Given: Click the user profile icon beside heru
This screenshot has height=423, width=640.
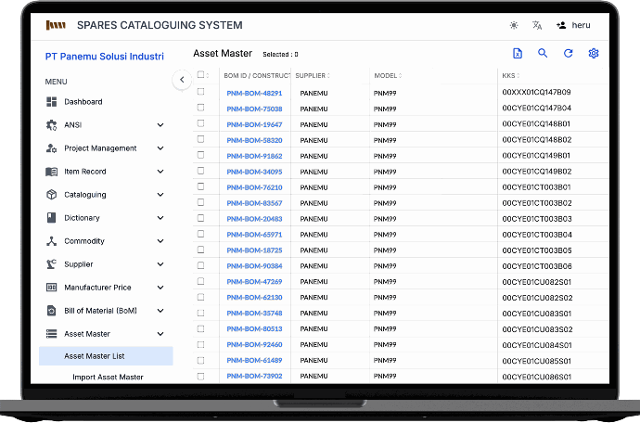Looking at the screenshot, I should [x=561, y=26].
